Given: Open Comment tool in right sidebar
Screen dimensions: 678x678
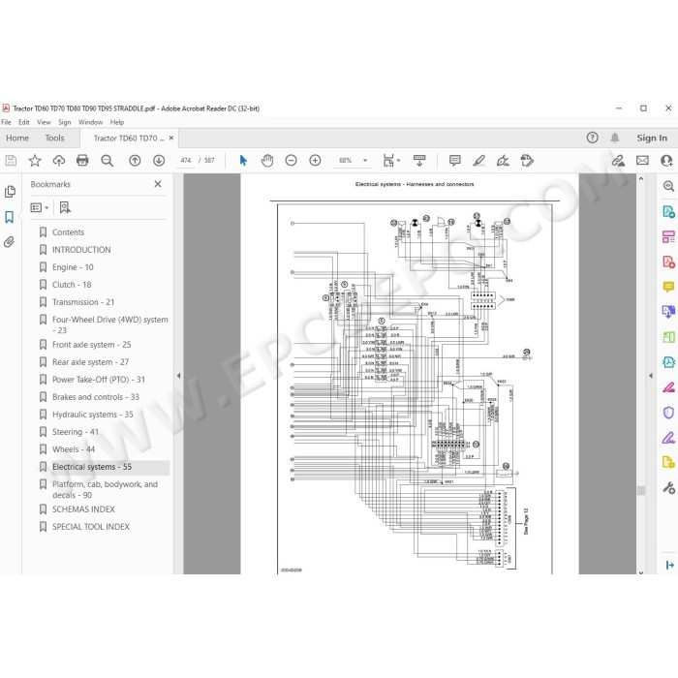Looking at the screenshot, I should point(668,287).
